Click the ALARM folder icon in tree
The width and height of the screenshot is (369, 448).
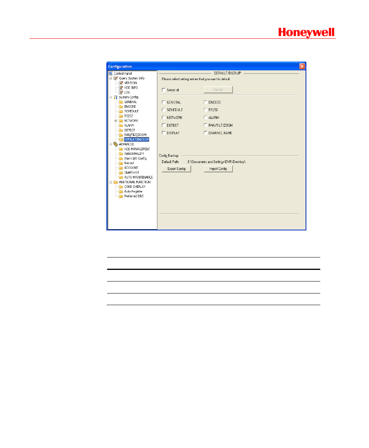point(121,125)
